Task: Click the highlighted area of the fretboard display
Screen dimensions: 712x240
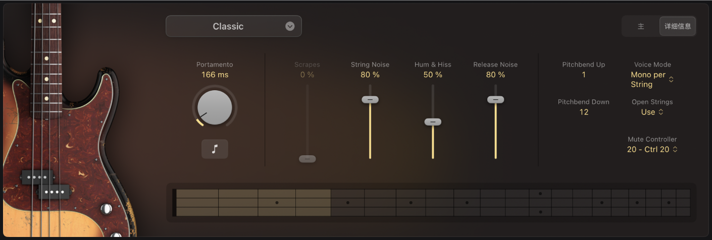Action: (x=252, y=203)
